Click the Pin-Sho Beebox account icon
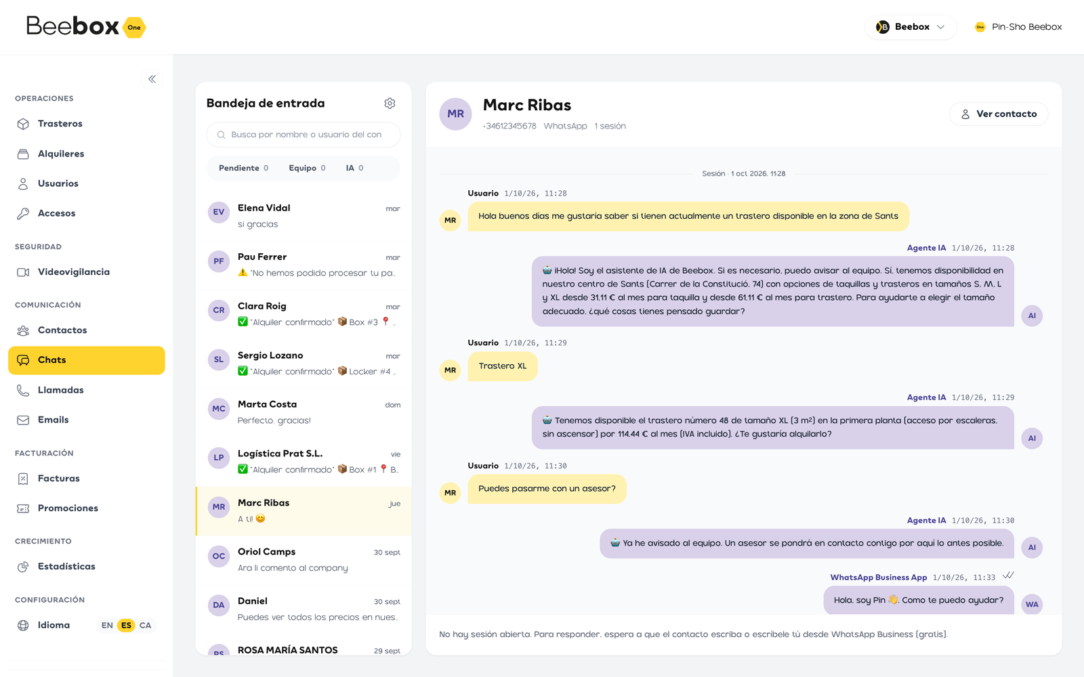1084x677 pixels. [x=980, y=27]
